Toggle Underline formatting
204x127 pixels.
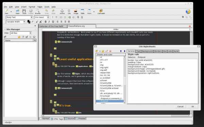(x=53, y=22)
